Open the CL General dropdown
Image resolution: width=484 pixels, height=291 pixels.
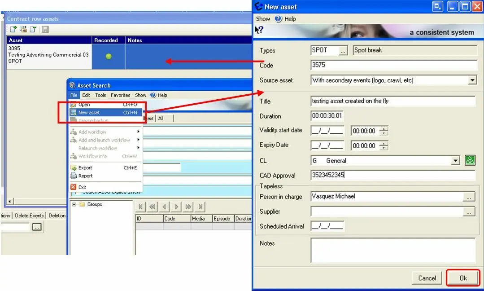click(456, 161)
